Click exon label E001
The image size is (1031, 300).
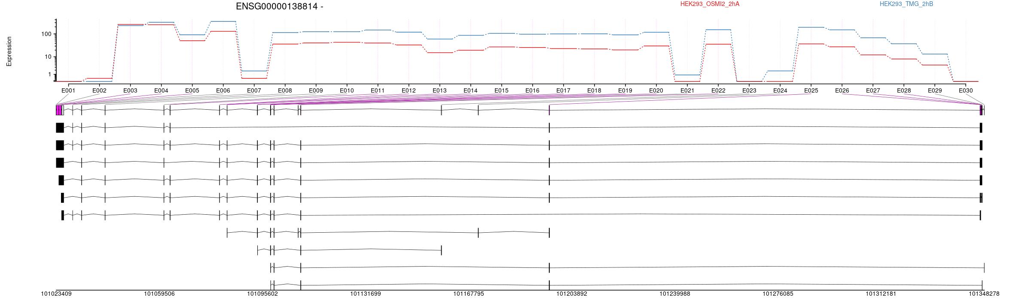pyautogui.click(x=68, y=90)
